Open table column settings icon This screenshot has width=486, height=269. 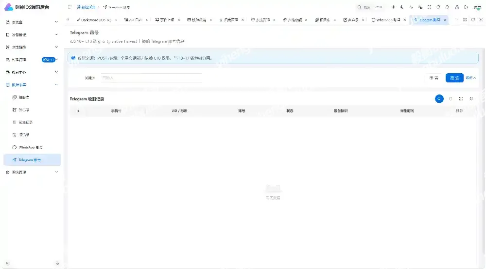(471, 99)
